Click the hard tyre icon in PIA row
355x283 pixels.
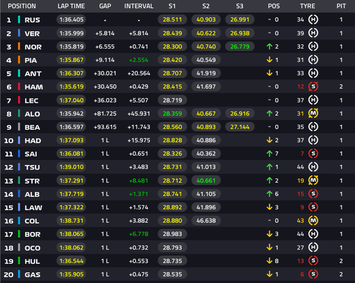pos(313,60)
